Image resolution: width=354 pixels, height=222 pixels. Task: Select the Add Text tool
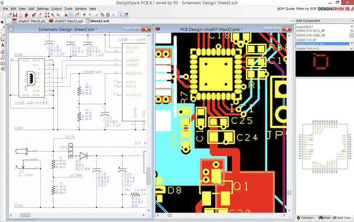point(3,45)
